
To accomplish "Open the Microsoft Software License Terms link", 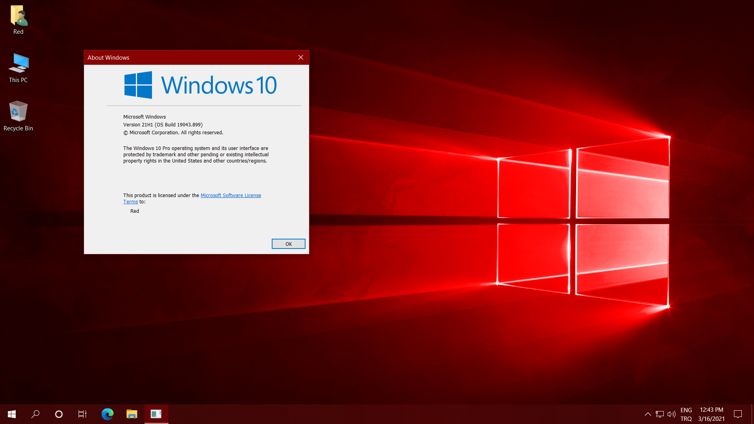I will click(231, 196).
